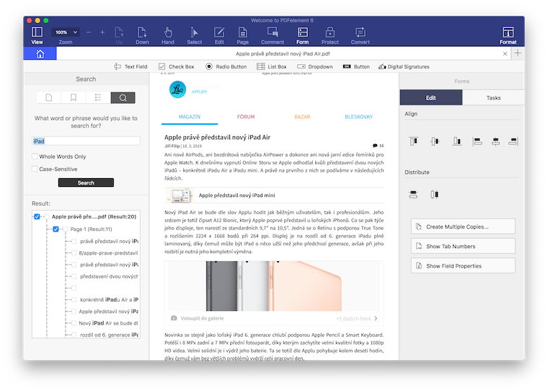Check the rozdíl od 6. generace result checkbox
Viewport: 548px width, 391px height.
(x=74, y=335)
